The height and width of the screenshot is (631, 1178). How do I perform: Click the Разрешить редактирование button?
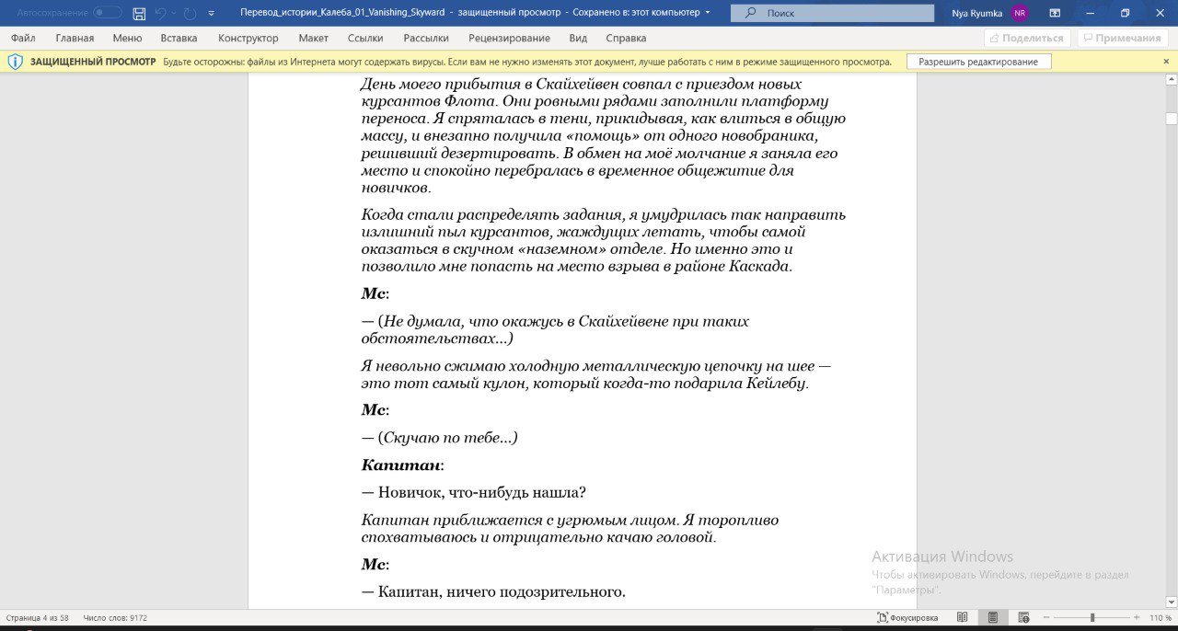[978, 62]
